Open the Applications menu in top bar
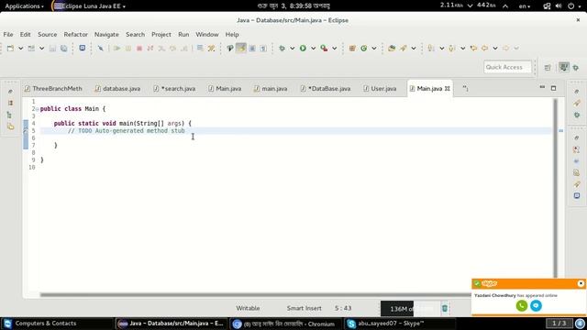The width and height of the screenshot is (587, 330). [x=25, y=6]
